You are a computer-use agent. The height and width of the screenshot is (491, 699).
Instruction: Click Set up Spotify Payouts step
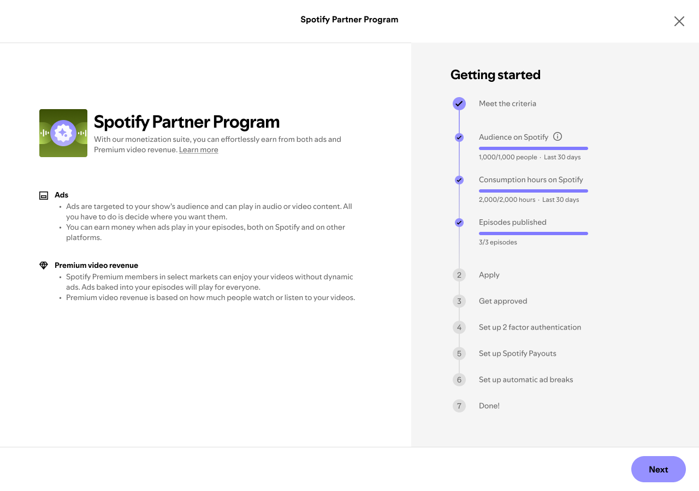coord(518,354)
